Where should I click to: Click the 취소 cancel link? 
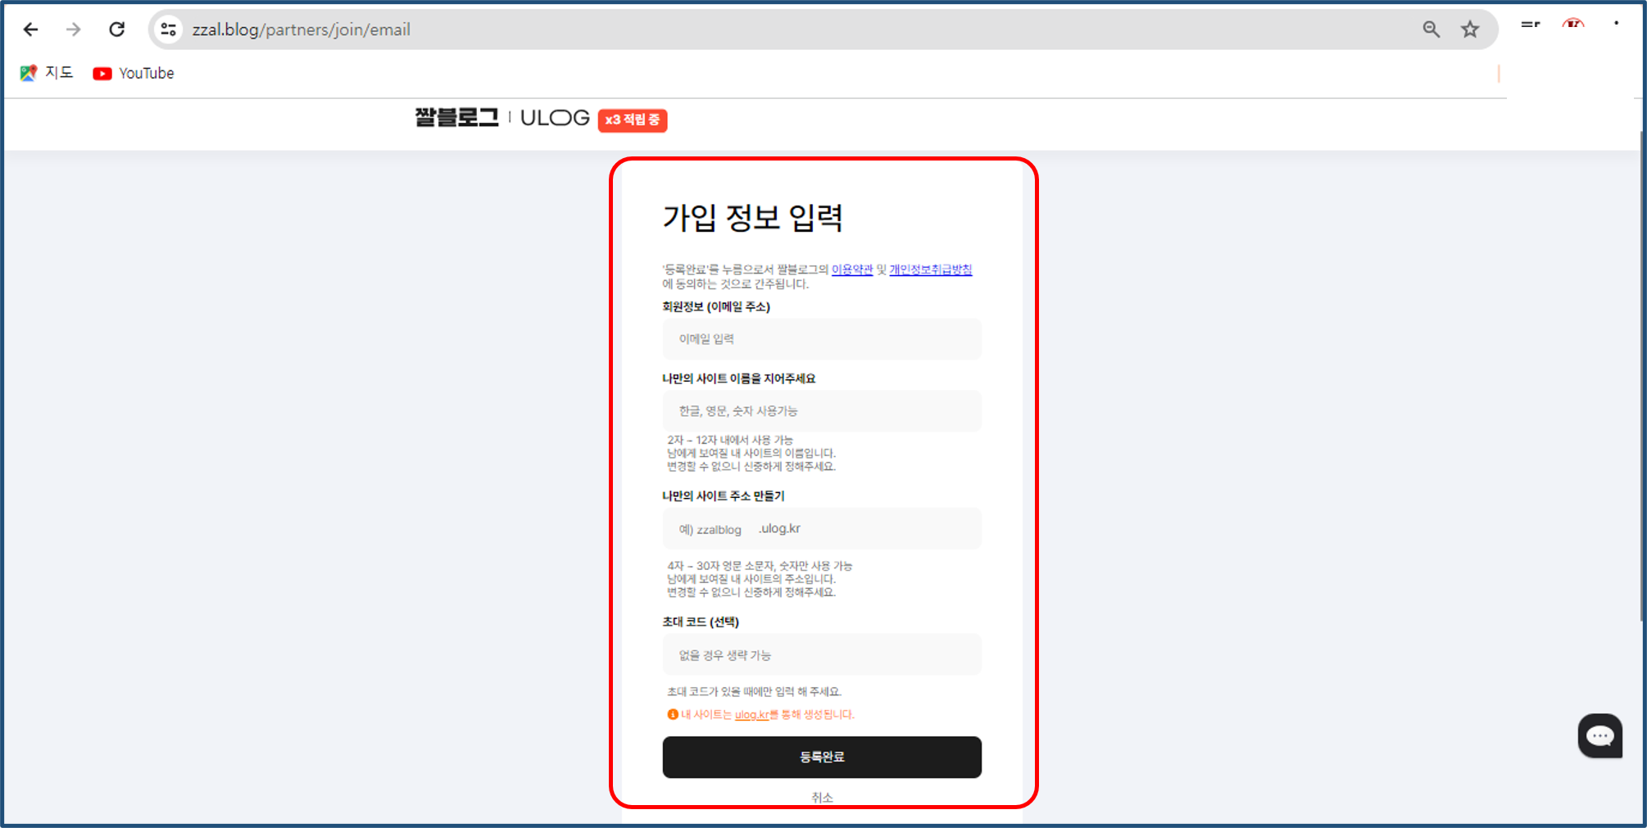click(x=822, y=796)
